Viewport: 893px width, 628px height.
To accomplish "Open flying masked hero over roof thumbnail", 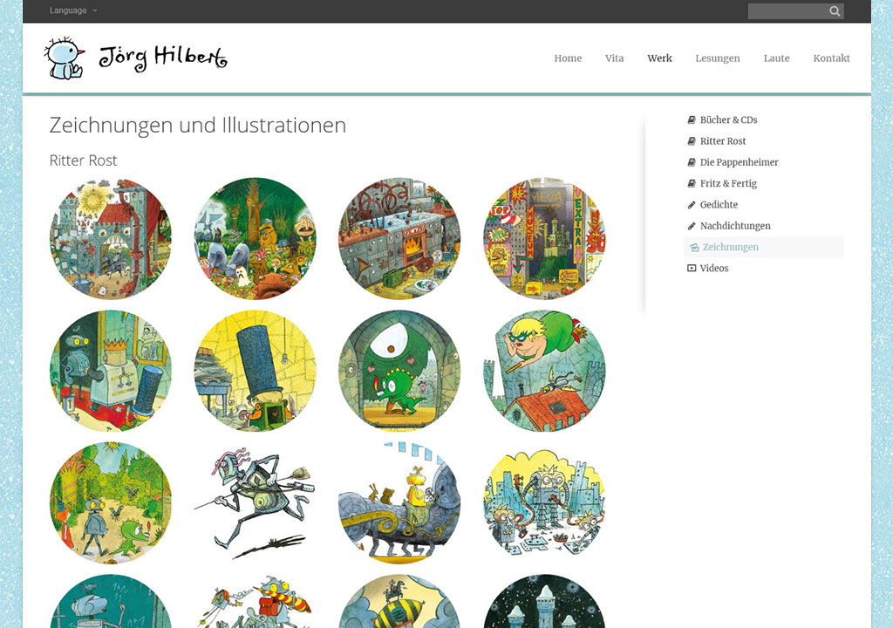I will tap(544, 371).
